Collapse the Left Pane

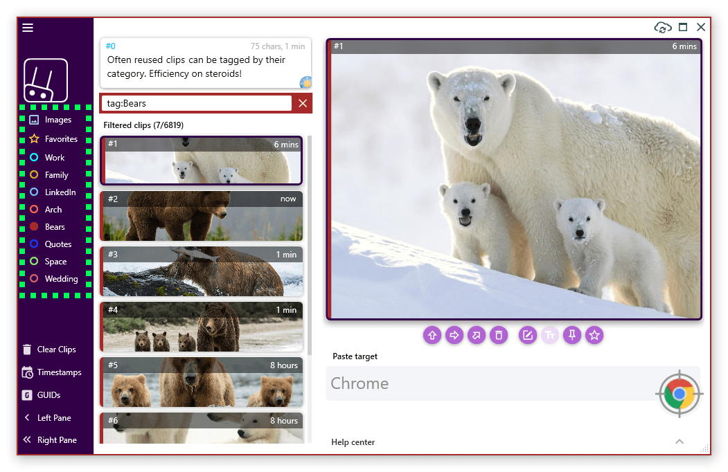pyautogui.click(x=47, y=418)
